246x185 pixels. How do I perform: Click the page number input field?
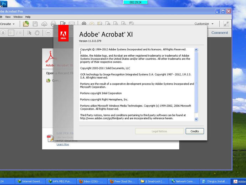11,33
